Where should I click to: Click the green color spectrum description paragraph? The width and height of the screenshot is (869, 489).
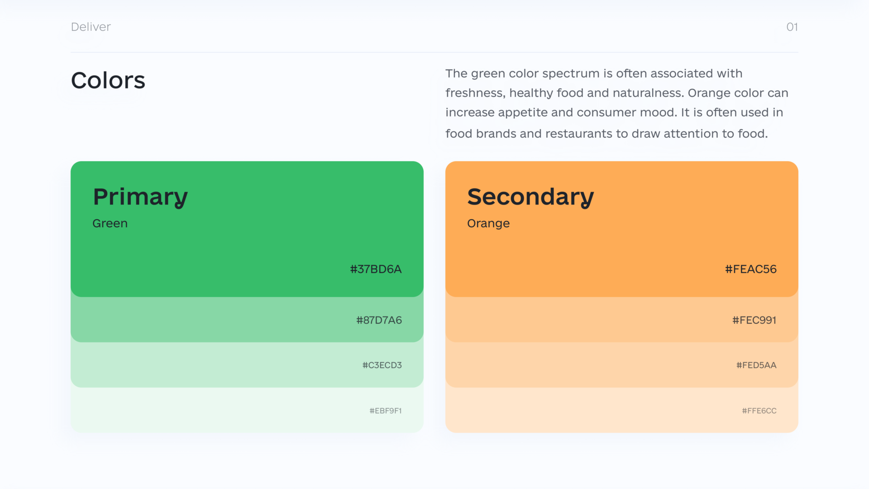click(617, 104)
